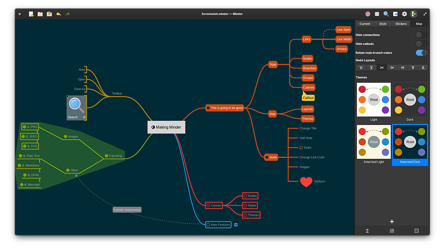Click the undo arrow in the toolbar
This screenshot has width=445, height=250.
[x=58, y=14]
